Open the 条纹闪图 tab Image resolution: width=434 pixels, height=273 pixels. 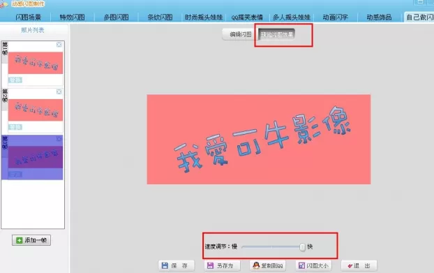click(x=160, y=17)
